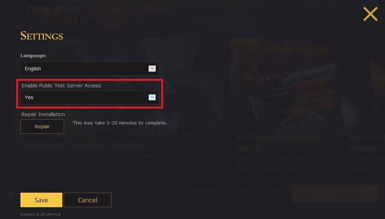Save the settings
Image resolution: width=385 pixels, height=219 pixels.
[41, 200]
